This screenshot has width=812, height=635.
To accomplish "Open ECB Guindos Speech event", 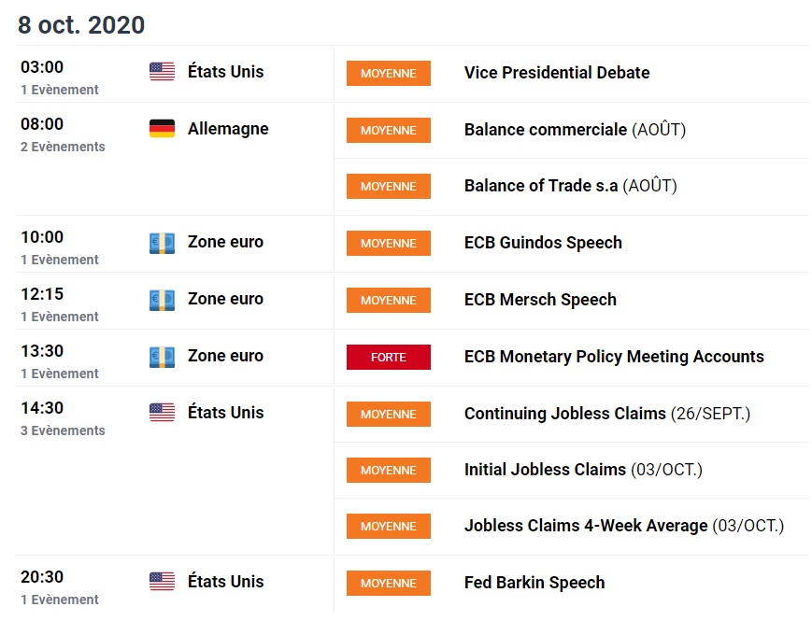I will (543, 242).
